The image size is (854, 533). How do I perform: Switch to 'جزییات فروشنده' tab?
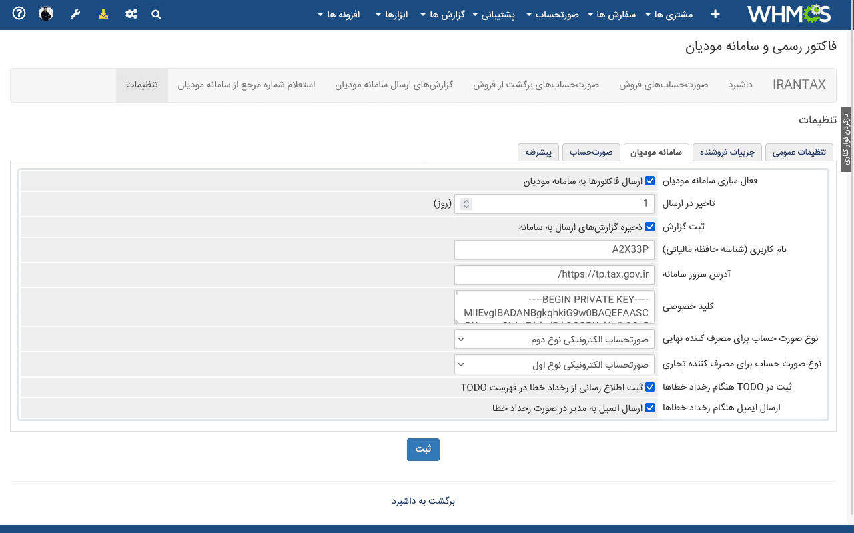pos(727,152)
